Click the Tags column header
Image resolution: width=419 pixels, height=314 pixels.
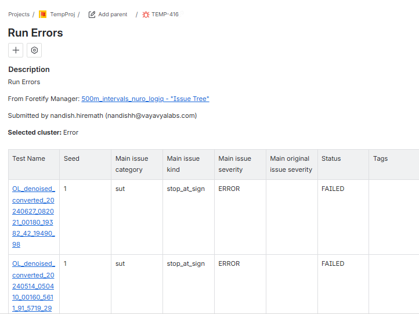[381, 158]
